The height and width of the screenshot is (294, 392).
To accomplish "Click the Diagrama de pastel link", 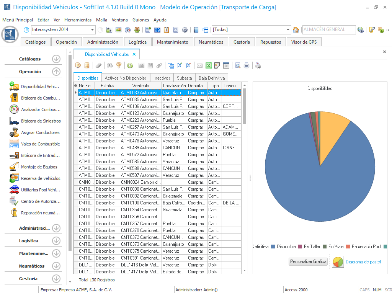I will [x=363, y=262].
